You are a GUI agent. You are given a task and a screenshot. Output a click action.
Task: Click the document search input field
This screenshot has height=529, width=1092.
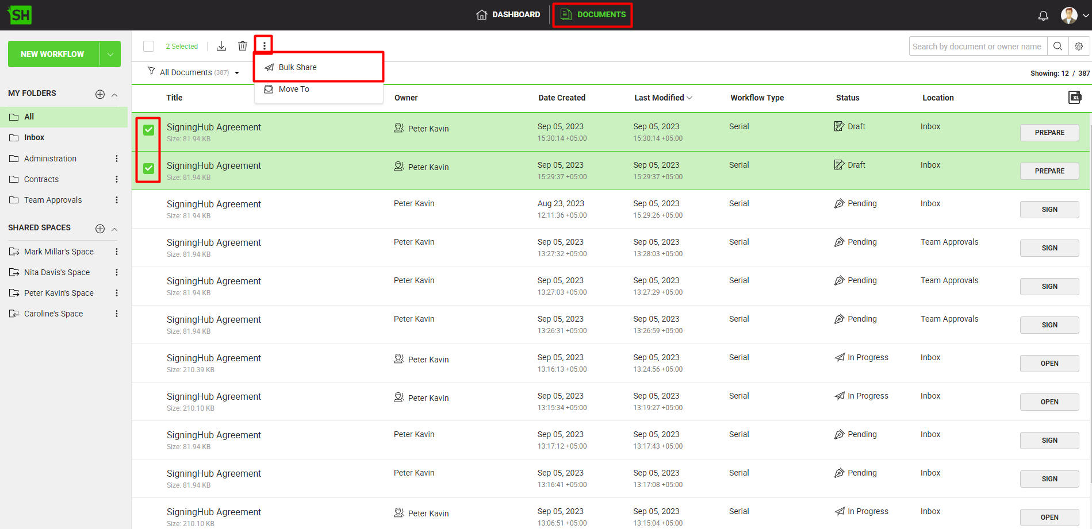click(977, 47)
